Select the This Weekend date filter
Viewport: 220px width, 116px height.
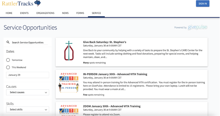(8, 67)
